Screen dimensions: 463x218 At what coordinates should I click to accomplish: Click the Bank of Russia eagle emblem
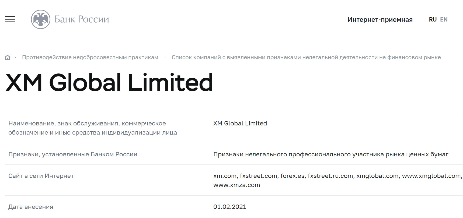(41, 19)
